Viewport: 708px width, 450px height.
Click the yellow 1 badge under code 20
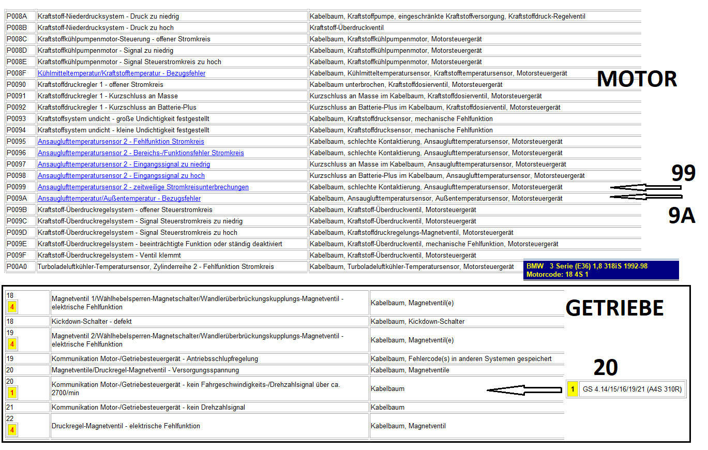pos(12,393)
